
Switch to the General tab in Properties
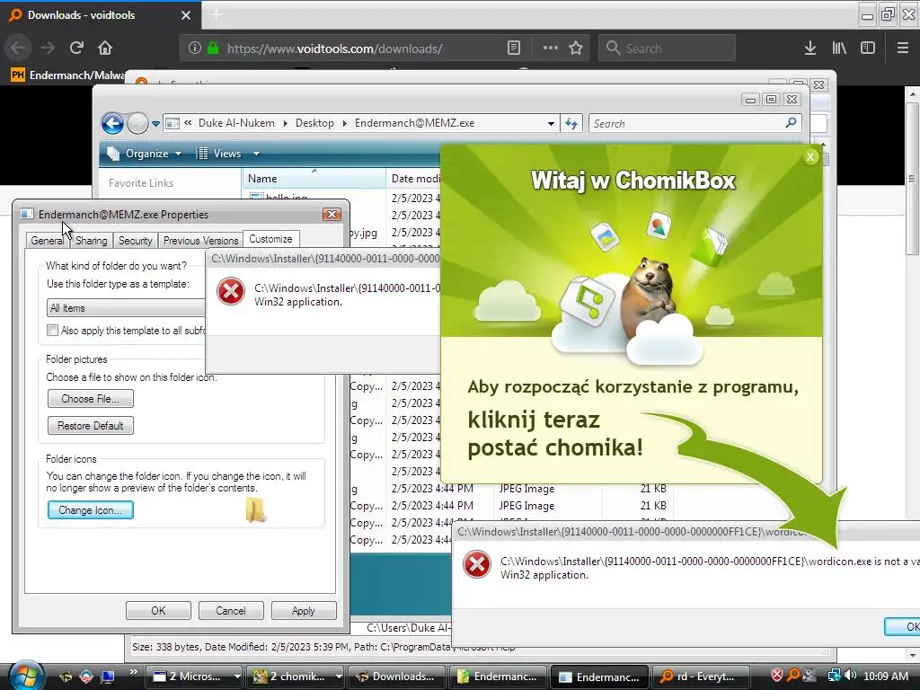click(x=47, y=241)
